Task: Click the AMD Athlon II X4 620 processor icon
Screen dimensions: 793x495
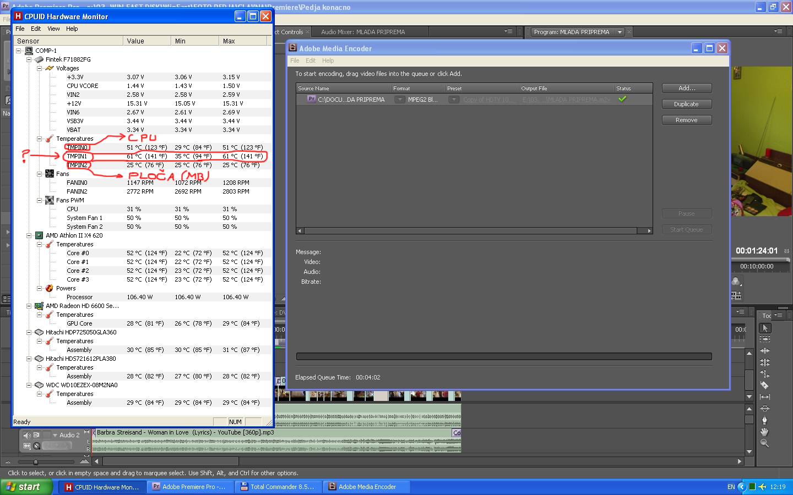Action: (x=39, y=235)
